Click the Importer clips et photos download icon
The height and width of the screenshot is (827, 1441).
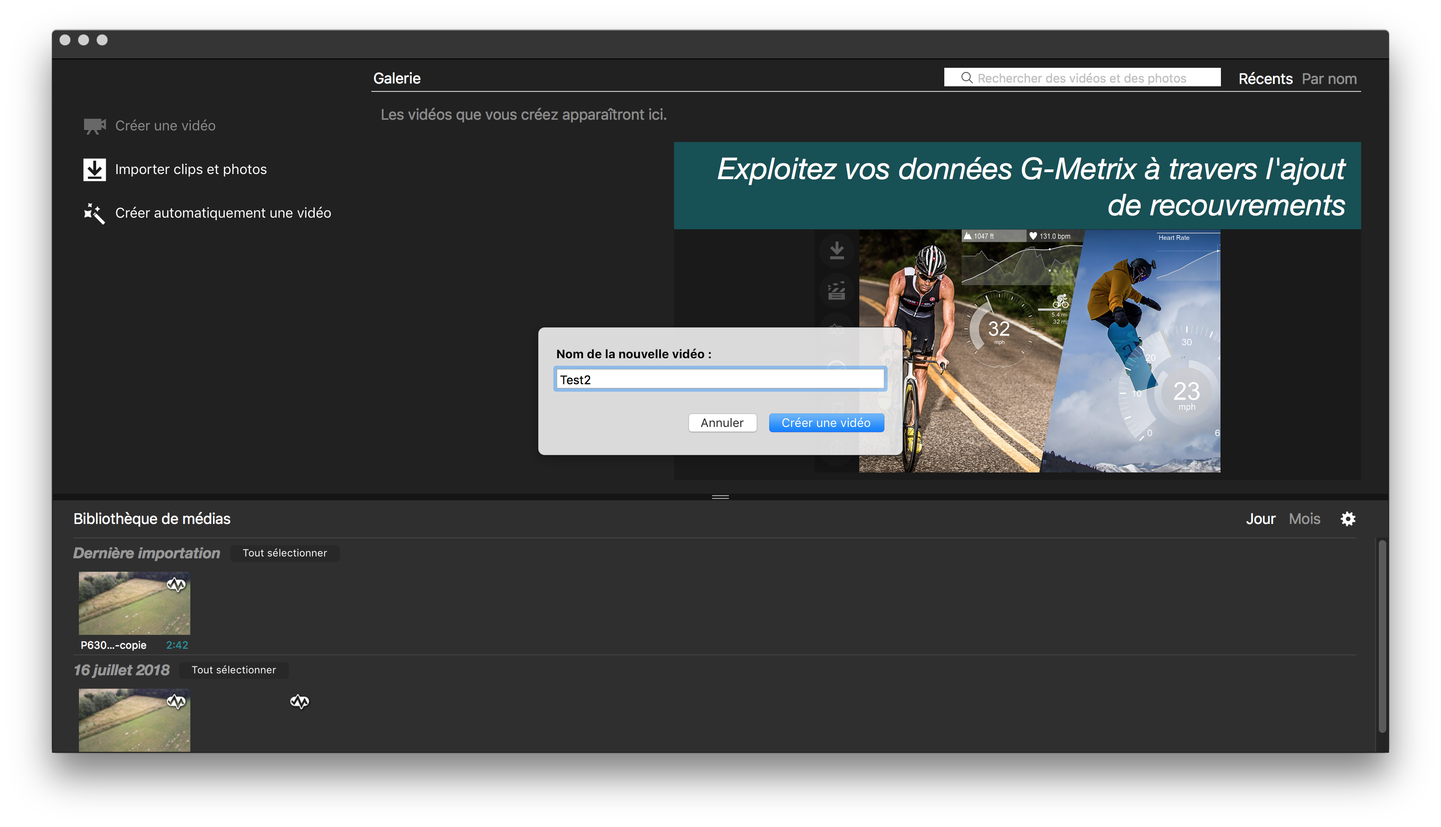tap(94, 169)
